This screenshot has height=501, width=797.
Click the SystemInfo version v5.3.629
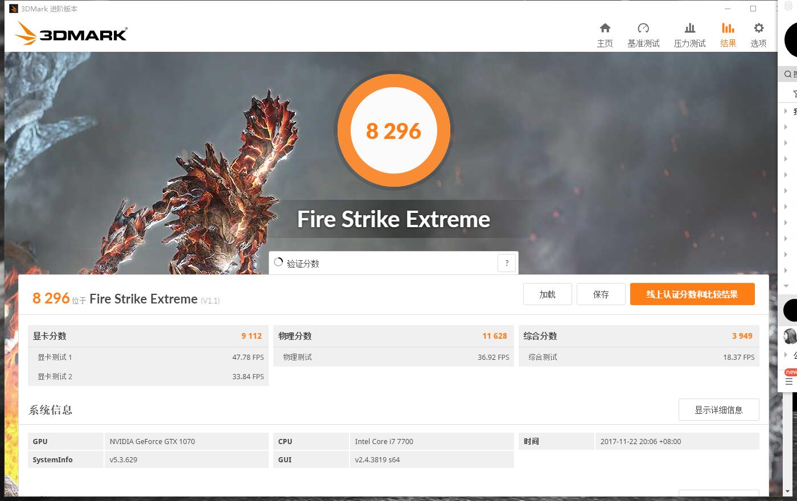coord(124,459)
